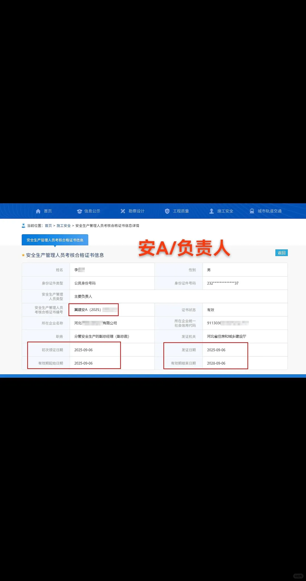Click the 主要负责人 value

(x=83, y=296)
